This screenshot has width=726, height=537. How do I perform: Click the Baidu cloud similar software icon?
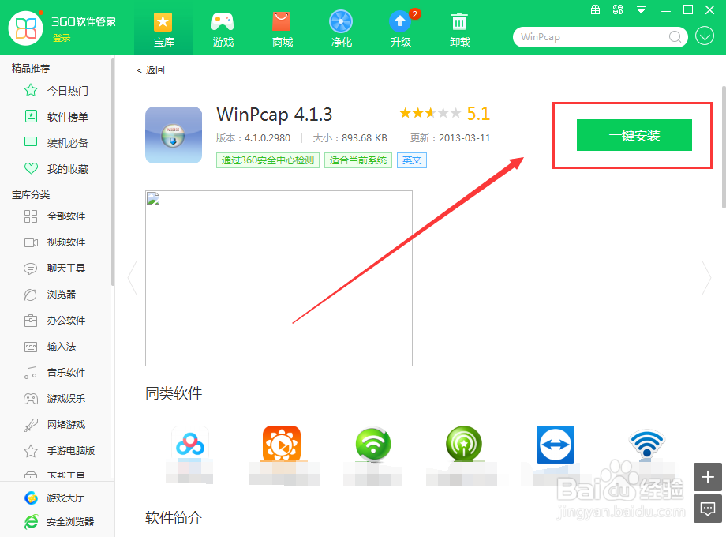[190, 444]
